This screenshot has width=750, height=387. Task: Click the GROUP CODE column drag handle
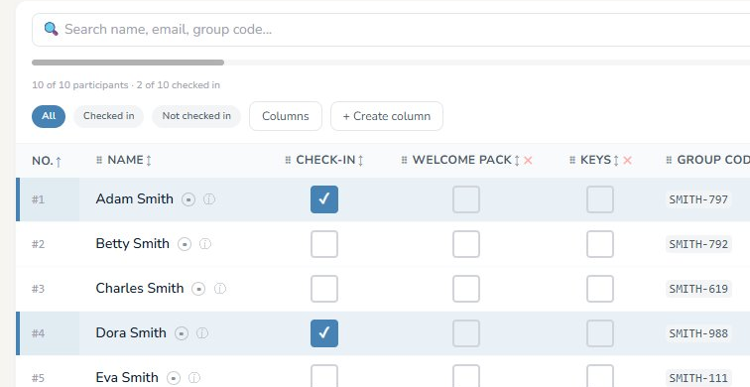click(x=669, y=160)
